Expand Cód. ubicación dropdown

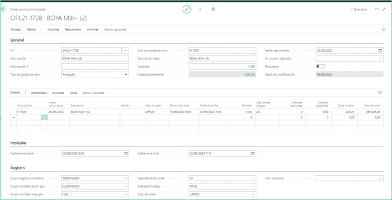[x=380, y=178]
